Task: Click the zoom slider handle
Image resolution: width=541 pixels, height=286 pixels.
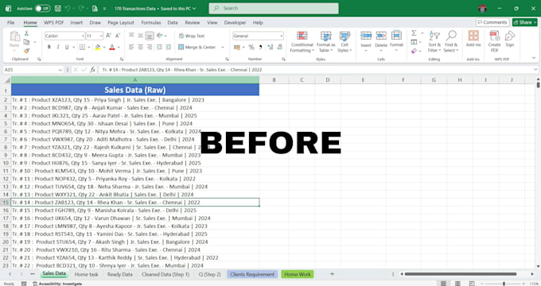Action: (504, 284)
